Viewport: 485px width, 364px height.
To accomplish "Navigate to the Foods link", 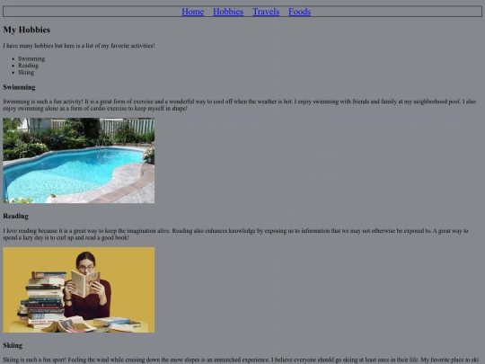I will 300,12.
